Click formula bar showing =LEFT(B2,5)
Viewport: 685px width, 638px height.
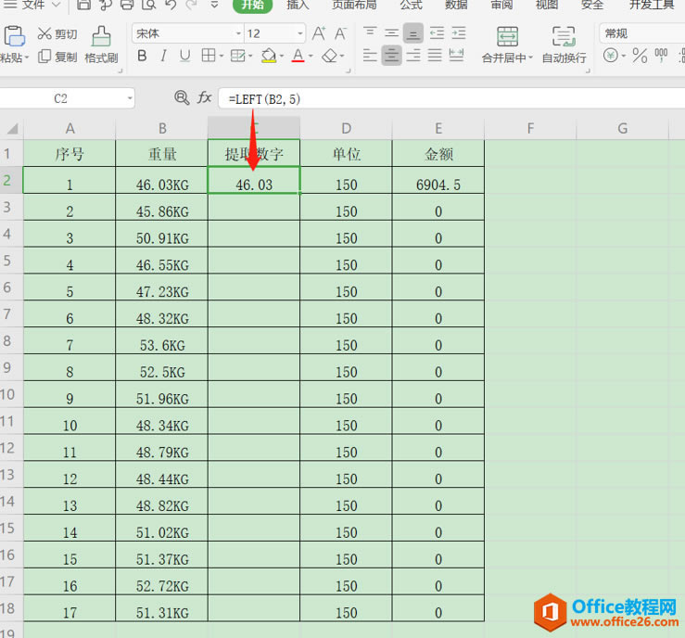point(451,98)
